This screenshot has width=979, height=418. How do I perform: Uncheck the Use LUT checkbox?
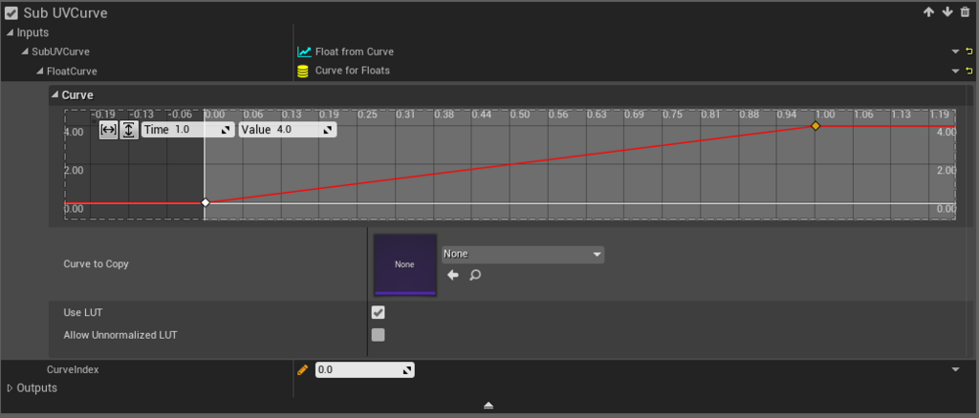pyautogui.click(x=379, y=312)
